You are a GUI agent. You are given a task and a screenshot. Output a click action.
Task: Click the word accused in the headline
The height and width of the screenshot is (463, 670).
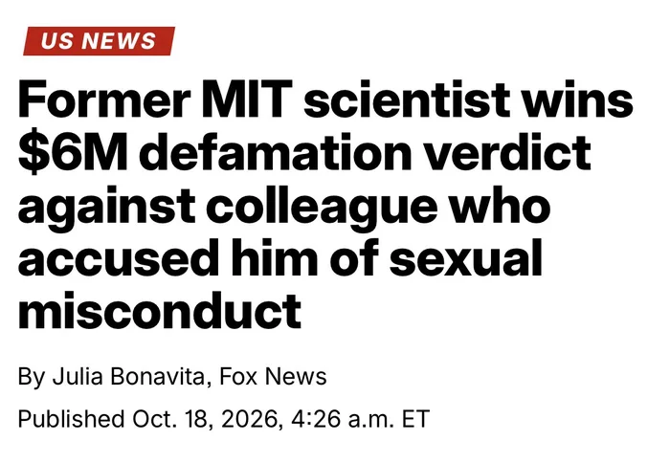pyautogui.click(x=119, y=258)
